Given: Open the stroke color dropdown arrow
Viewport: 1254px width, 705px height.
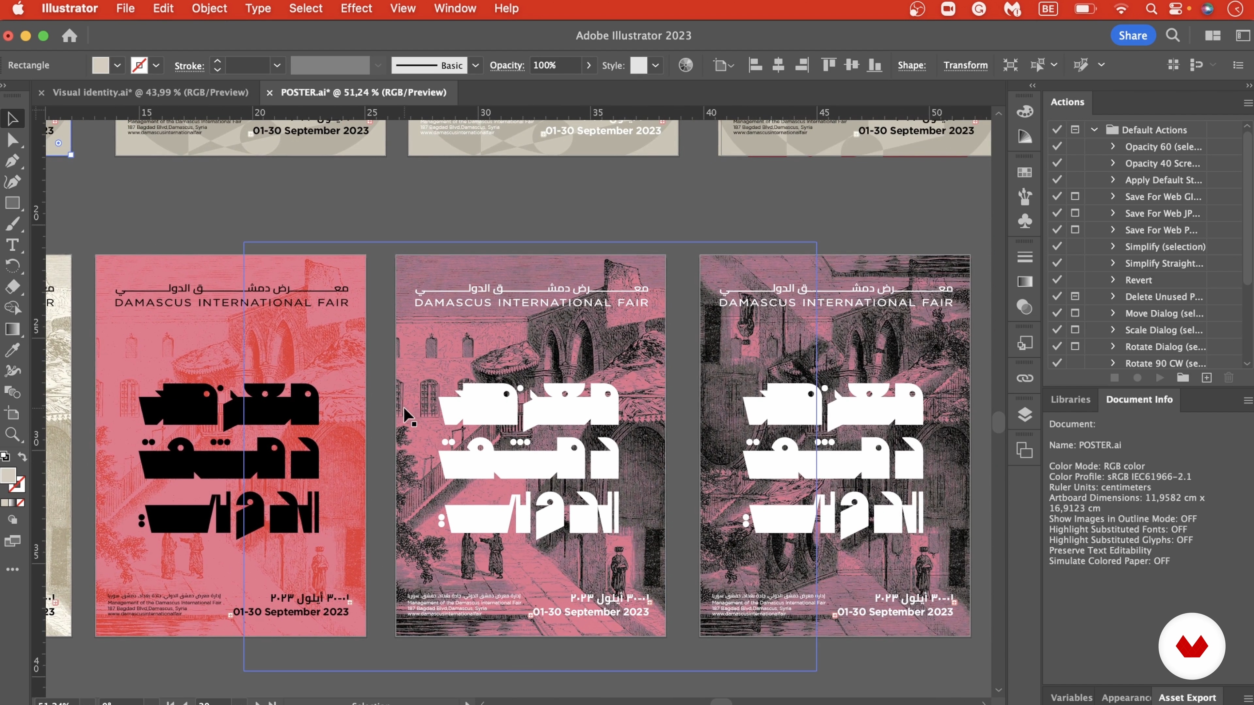Looking at the screenshot, I should (x=156, y=65).
